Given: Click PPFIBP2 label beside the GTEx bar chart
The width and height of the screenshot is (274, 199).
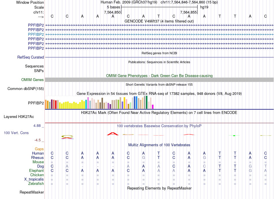Looking at the screenshot, I should 36,103.
